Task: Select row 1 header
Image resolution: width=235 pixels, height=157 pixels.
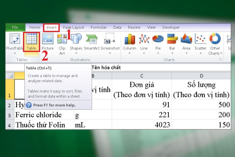Action: (x=10, y=89)
